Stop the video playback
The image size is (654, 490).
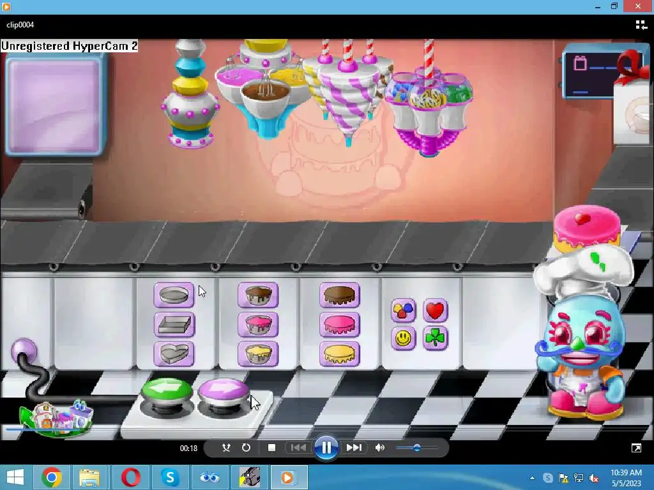[271, 447]
